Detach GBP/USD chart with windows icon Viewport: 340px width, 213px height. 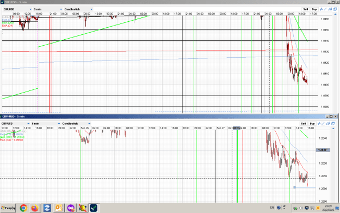point(333,124)
